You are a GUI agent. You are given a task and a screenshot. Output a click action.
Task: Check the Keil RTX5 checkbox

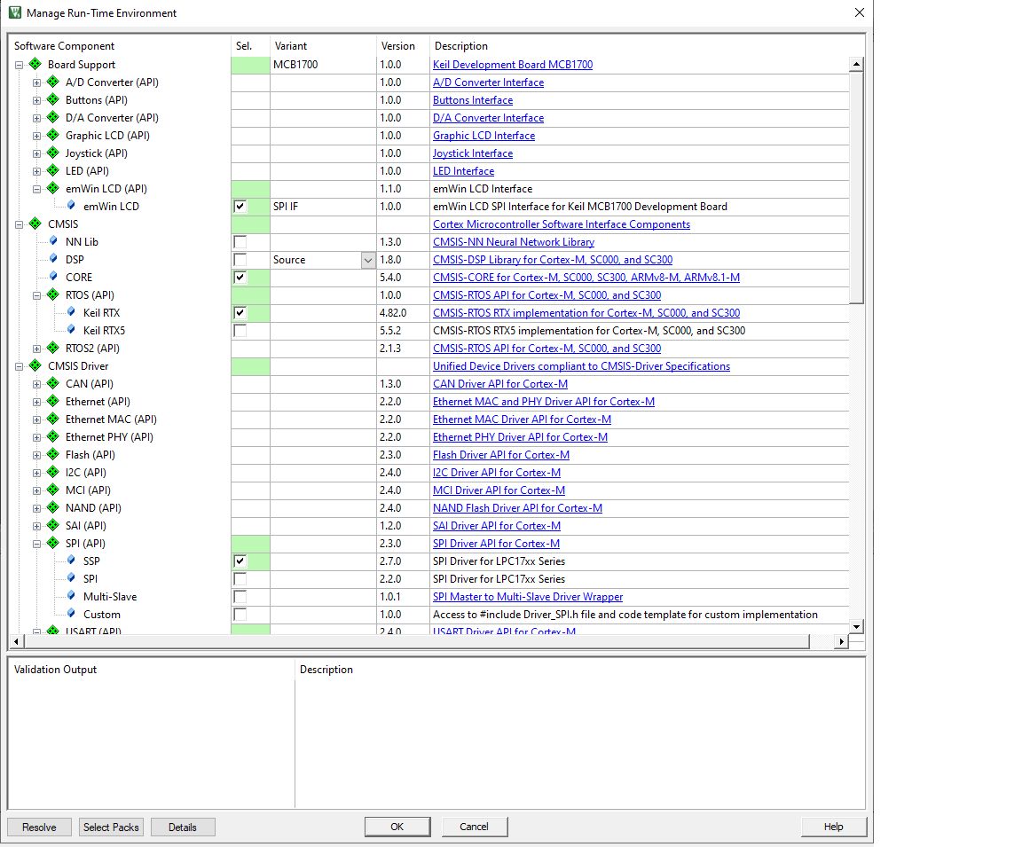pos(240,330)
